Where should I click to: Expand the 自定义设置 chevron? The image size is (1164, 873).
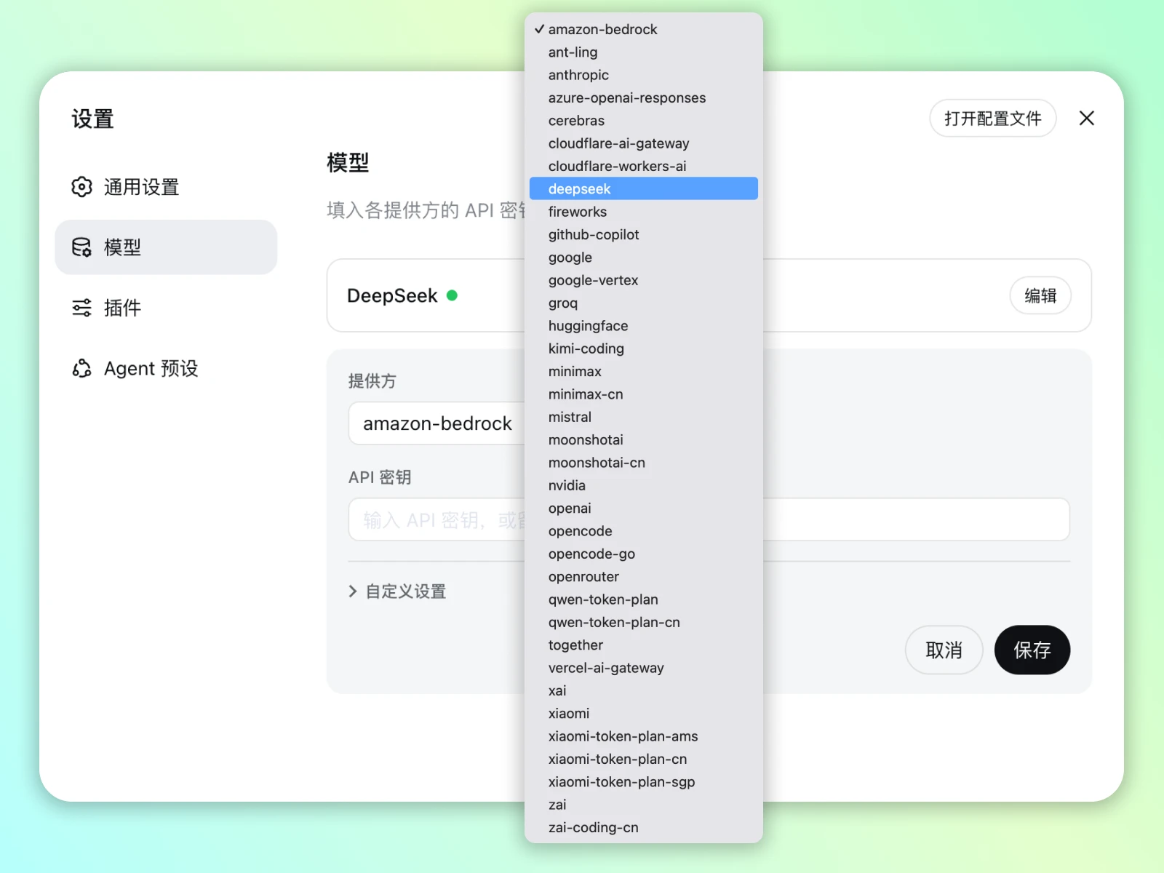(353, 591)
